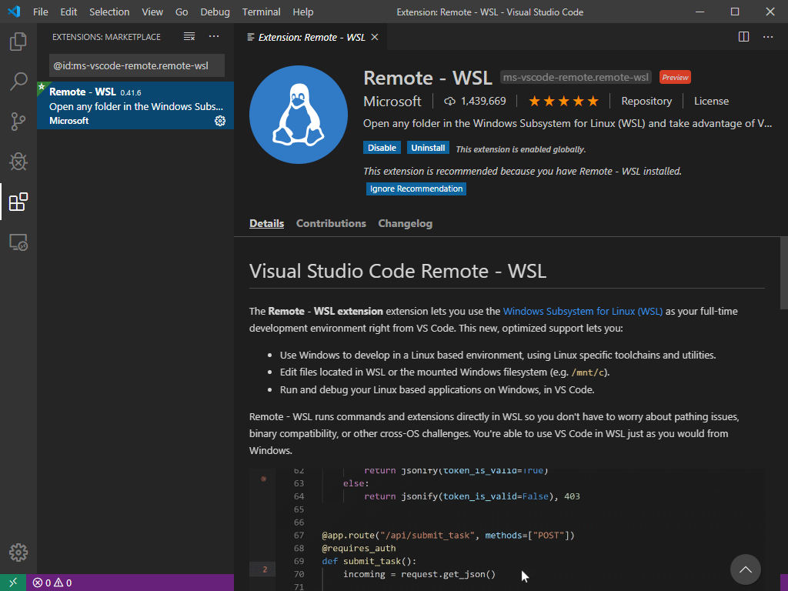
Task: Open Remote - WSL list item manage gear
Action: click(x=220, y=121)
